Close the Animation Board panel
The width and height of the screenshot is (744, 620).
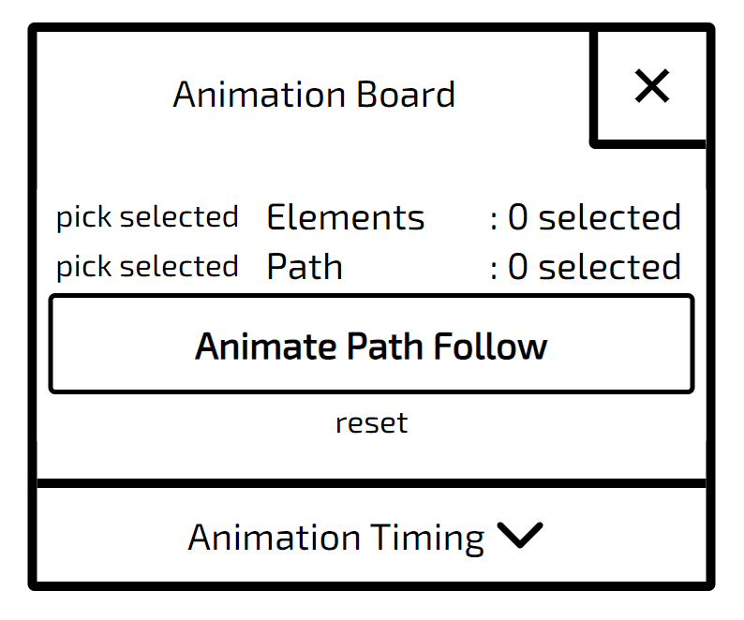coord(651,86)
